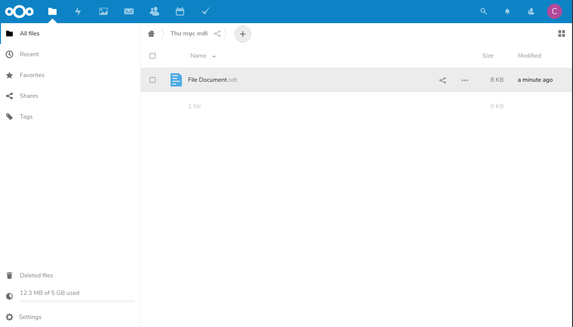Open the Contacts app icon
This screenshot has width=573, height=327.
154,11
